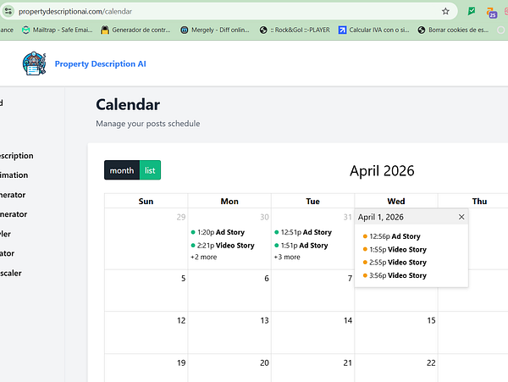Click the Sun column header
This screenshot has height=382, width=508.
tap(146, 202)
